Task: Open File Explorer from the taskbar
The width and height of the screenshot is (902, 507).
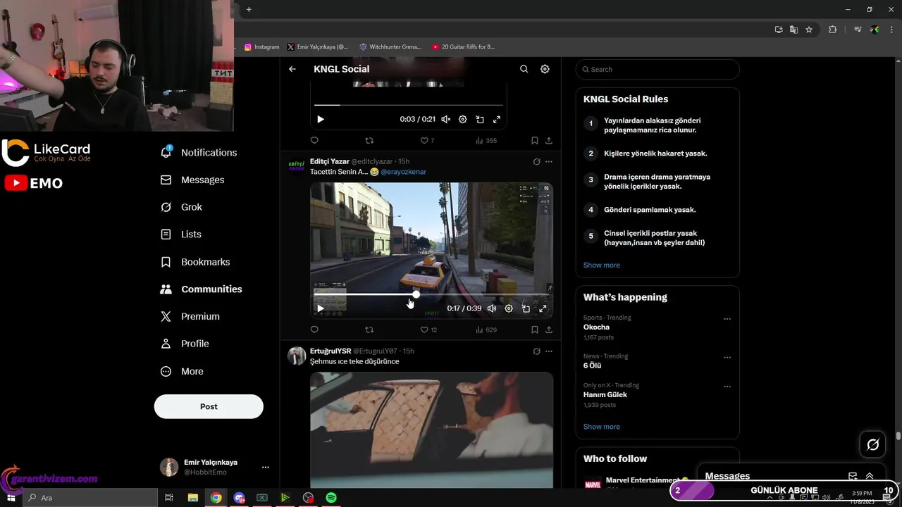Action: [193, 498]
